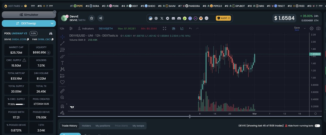Toggle magnet mode in drawing toolbar
This screenshot has height=135, width=326.
coord(62,106)
